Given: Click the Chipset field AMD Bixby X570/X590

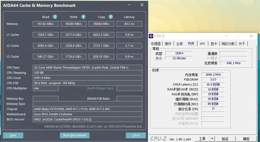Looking at the screenshot, I should 87,109.
